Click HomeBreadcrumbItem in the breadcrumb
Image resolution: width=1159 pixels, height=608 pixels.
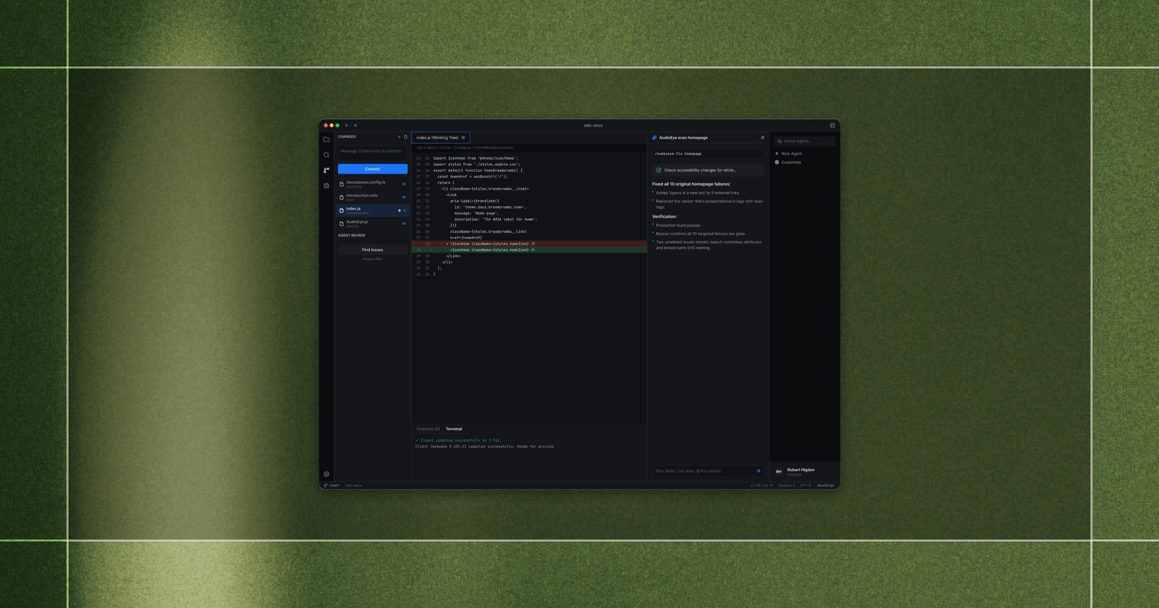494,148
